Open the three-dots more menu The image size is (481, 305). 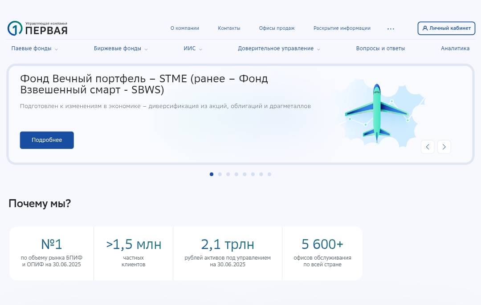point(391,29)
